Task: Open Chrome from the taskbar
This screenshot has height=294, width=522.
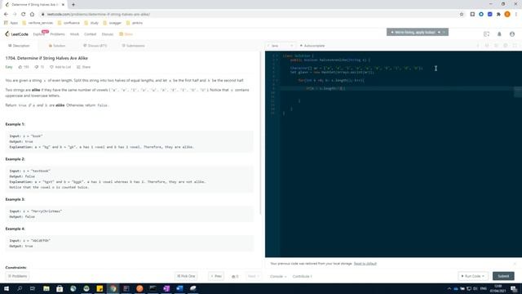Action: (113, 288)
